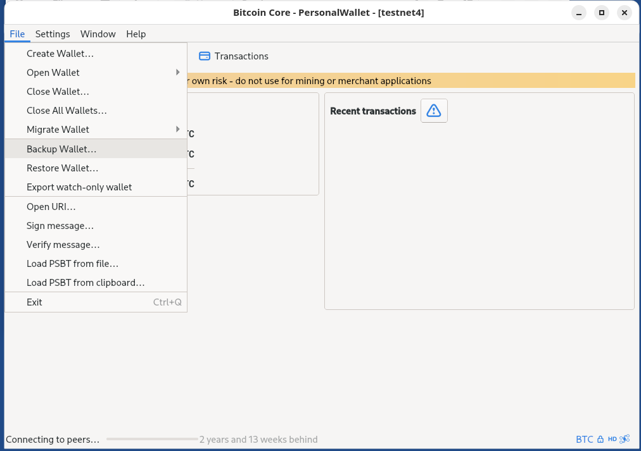641x451 pixels.
Task: Select Export watch-only wallet entry
Action: point(96,187)
